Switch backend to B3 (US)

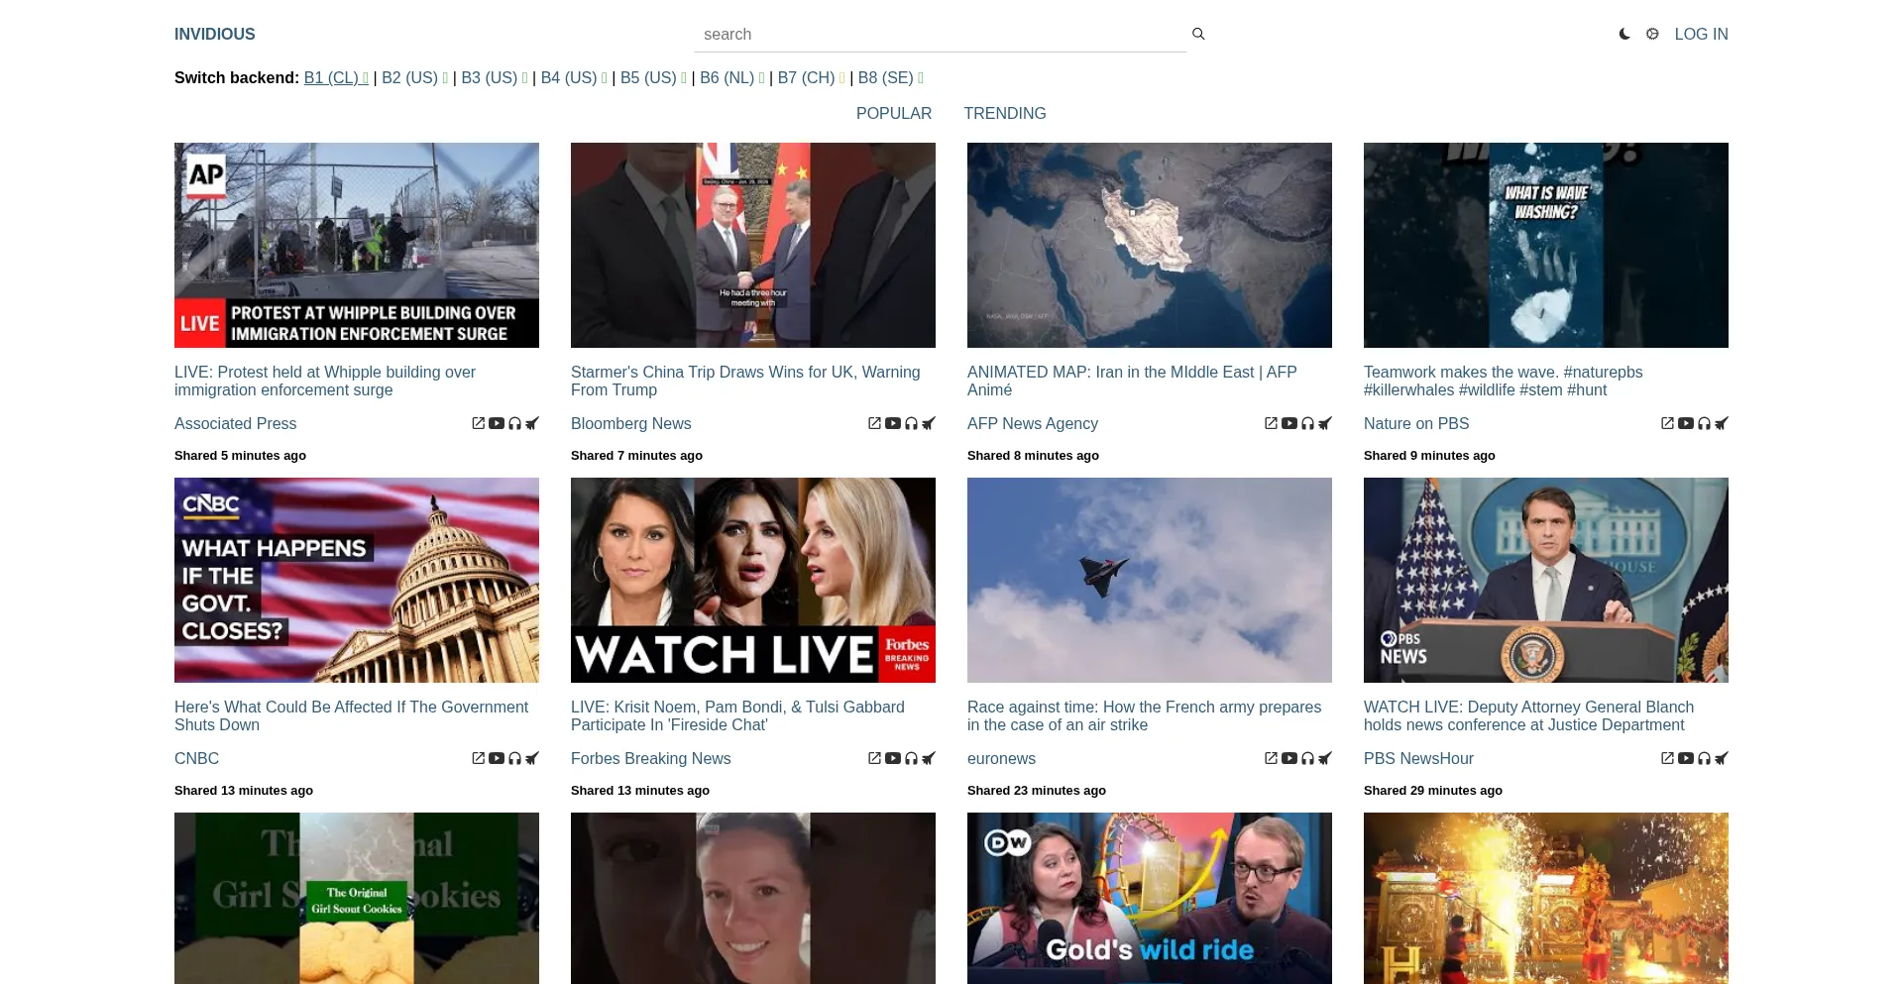coord(495,77)
